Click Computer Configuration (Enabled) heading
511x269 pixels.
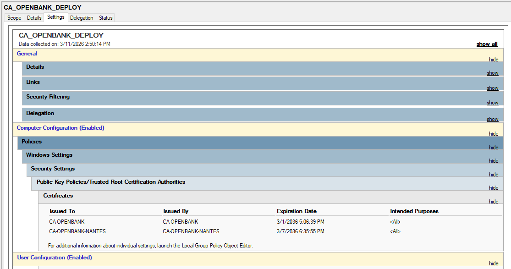60,128
